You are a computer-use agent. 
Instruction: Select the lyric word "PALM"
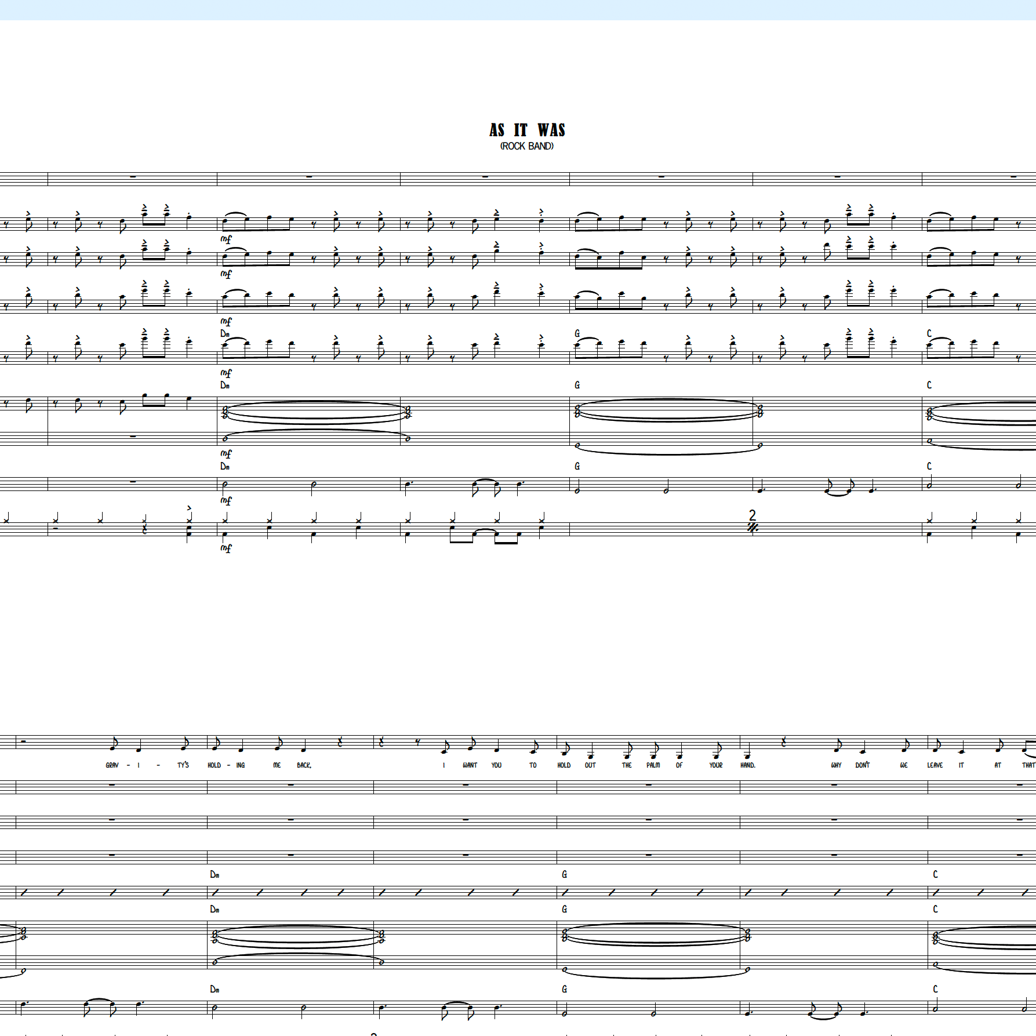[x=653, y=765]
